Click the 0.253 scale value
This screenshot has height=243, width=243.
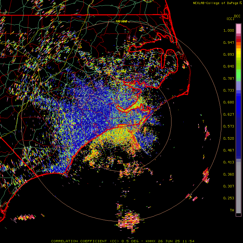pyautogui.click(x=229, y=198)
